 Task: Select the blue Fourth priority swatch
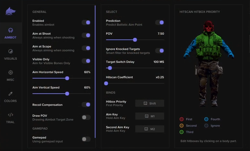tap(206, 119)
